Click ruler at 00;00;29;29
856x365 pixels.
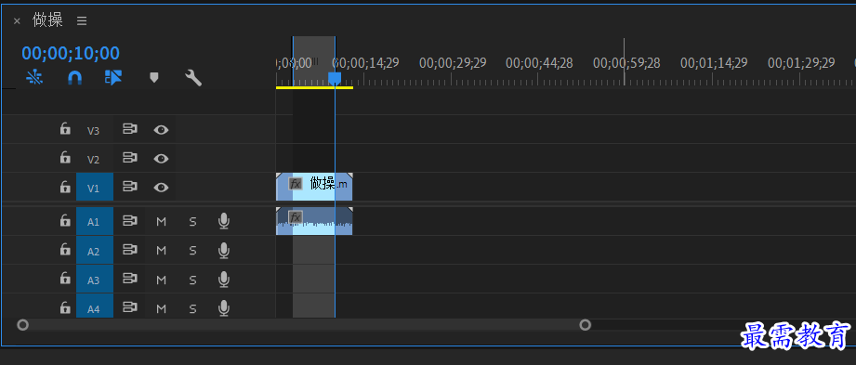coord(453,63)
